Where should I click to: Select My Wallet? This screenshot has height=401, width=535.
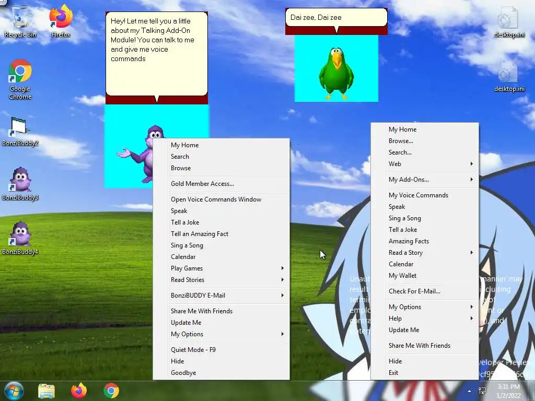point(425,276)
